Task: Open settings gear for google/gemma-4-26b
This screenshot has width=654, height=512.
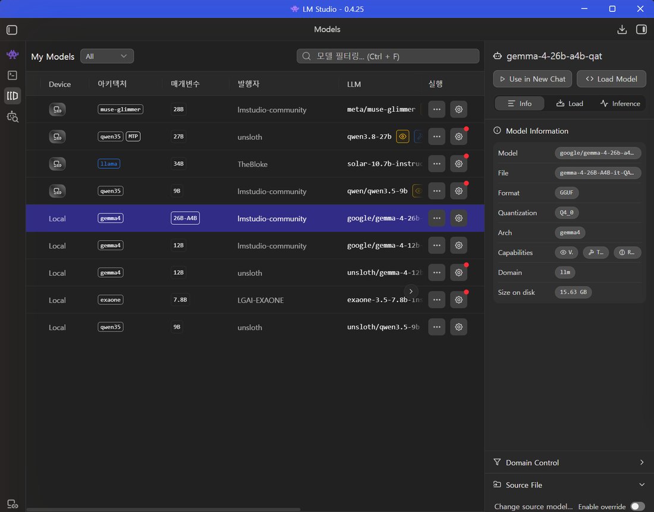Action: click(458, 218)
